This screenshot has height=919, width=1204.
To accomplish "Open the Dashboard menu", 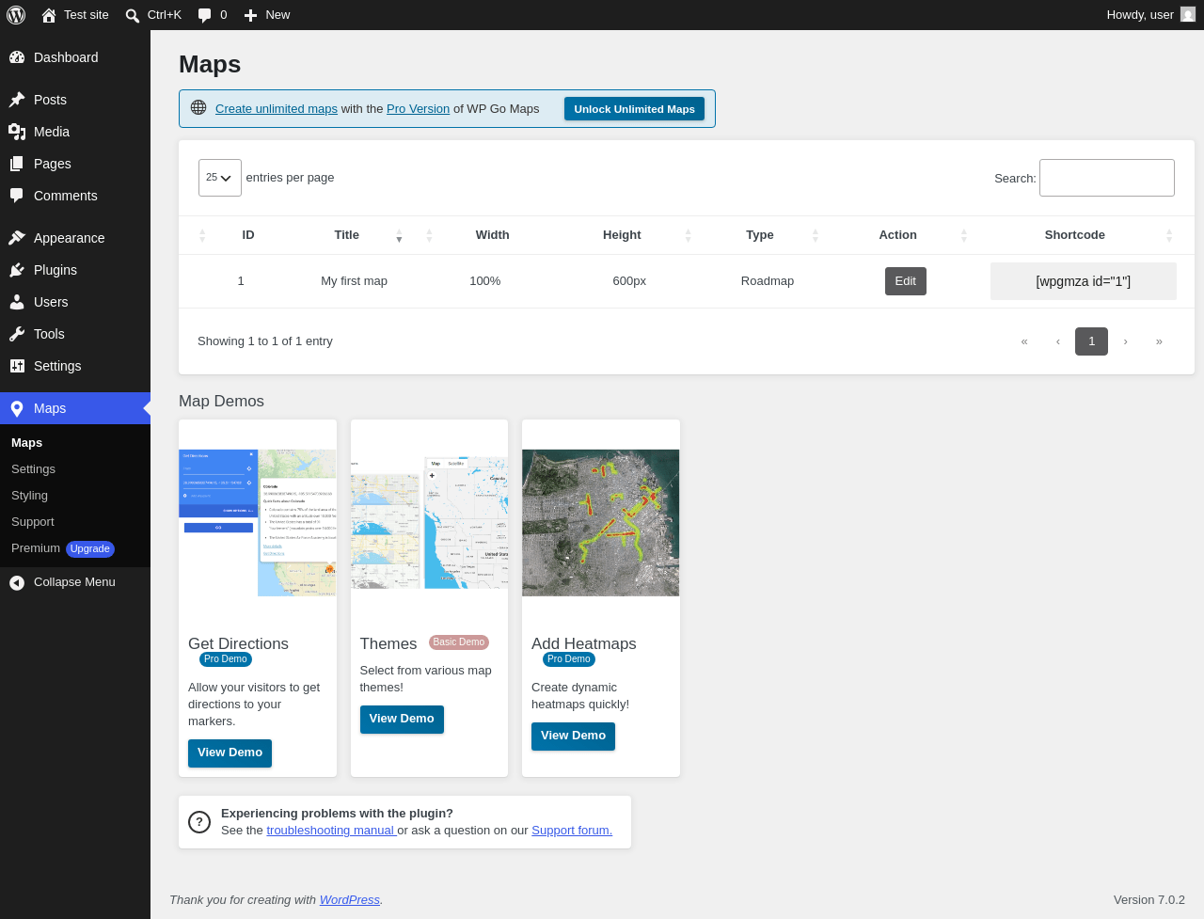I will pos(75,57).
